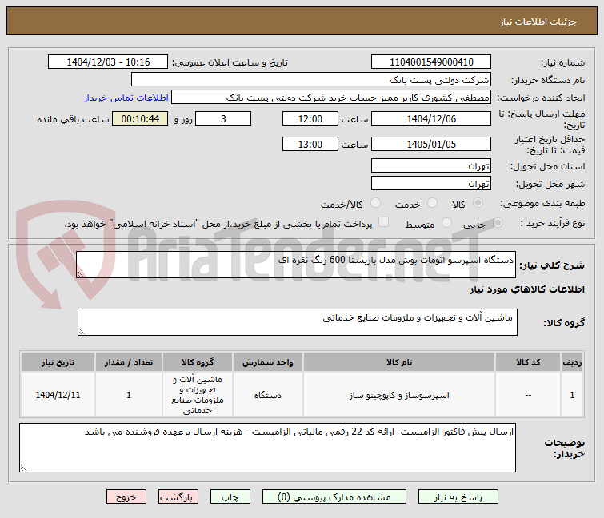The height and width of the screenshot is (518, 604).
Task: Click the خروج exit button
Action: [126, 497]
